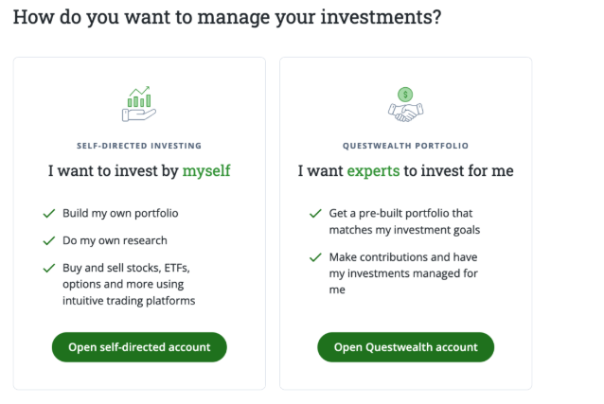604x404 pixels.
Task: Click the handshake with dollar coin icon
Action: tap(405, 104)
